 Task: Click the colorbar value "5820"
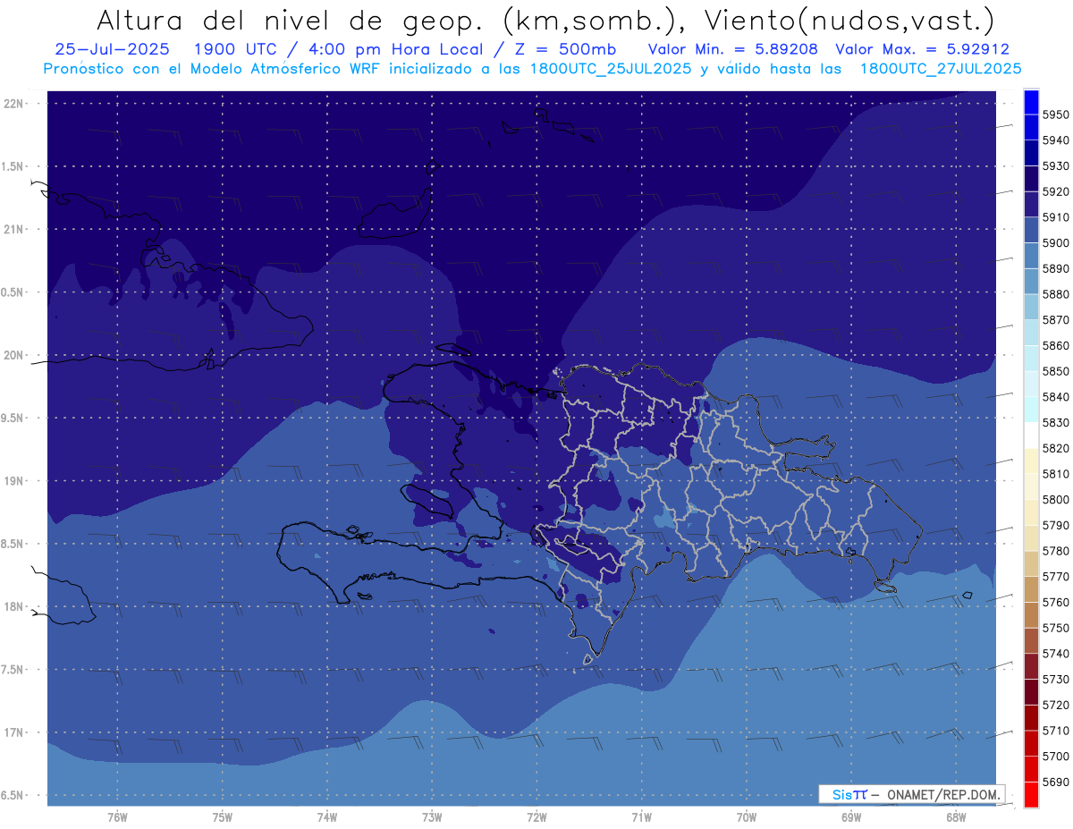pos(1055,448)
